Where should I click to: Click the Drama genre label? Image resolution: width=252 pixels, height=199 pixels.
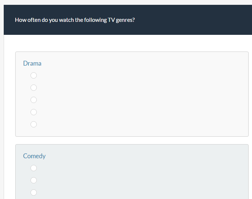tap(32, 63)
